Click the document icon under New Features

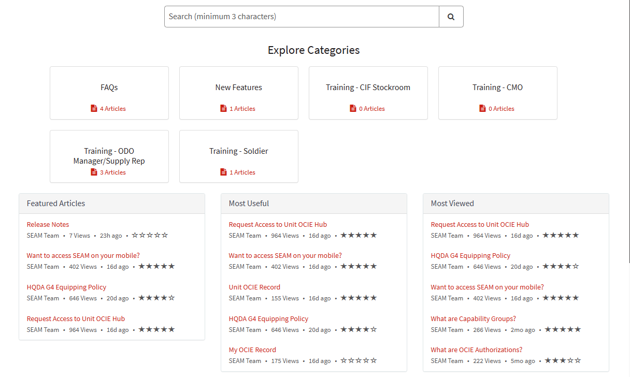click(x=223, y=109)
